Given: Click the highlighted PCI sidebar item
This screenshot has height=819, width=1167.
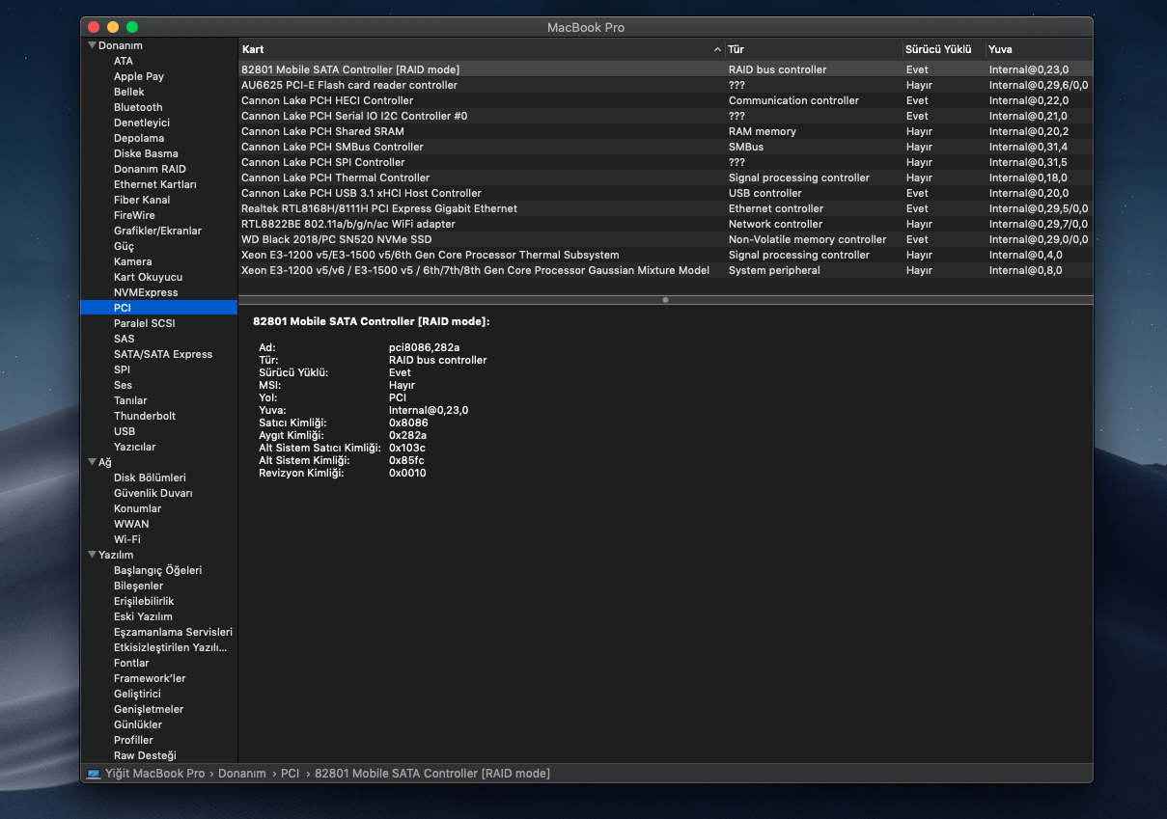Looking at the screenshot, I should click(159, 308).
